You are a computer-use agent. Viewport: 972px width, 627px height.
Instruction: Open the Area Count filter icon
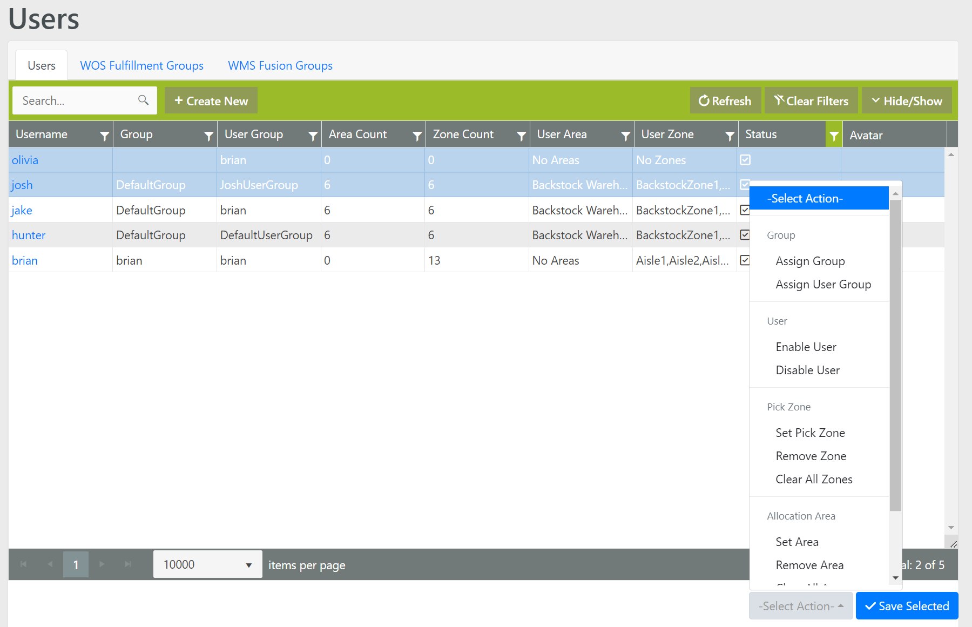point(417,136)
